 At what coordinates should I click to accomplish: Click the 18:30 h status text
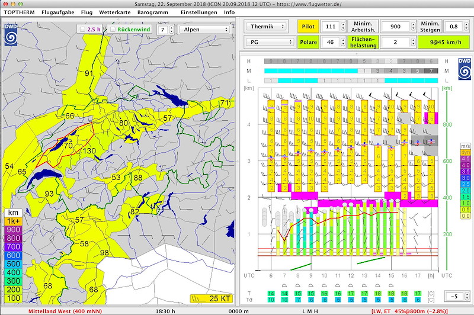pyautogui.click(x=165, y=311)
